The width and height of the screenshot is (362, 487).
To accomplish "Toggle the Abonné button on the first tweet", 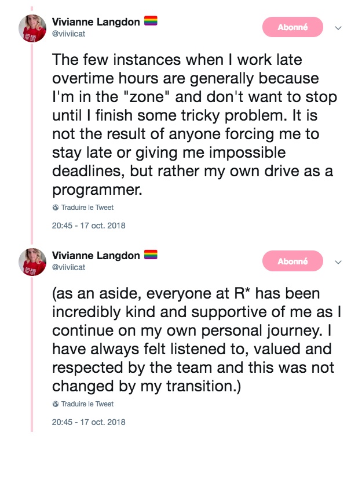I will (292, 27).
